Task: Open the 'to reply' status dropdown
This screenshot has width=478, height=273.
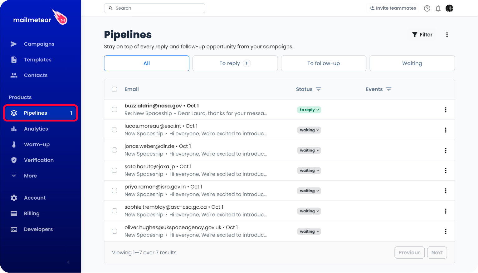Action: coord(309,110)
